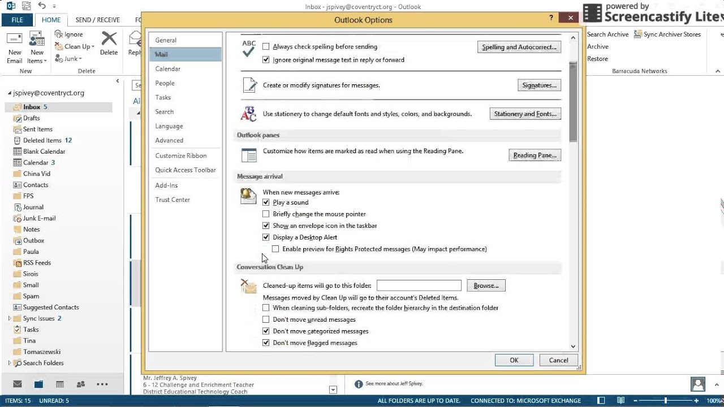Expand the Sync Issues folder
The image size is (724, 407).
[x=9, y=319]
